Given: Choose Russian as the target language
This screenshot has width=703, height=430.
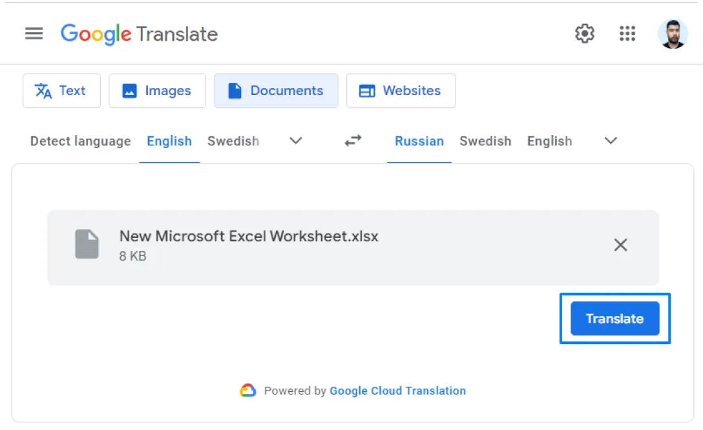Looking at the screenshot, I should (x=419, y=141).
